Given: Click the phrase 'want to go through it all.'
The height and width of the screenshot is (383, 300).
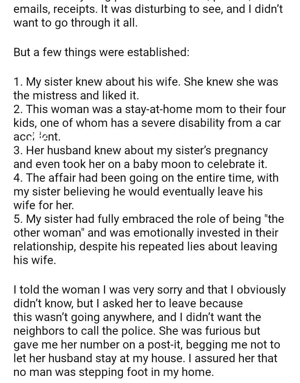Looking at the screenshot, I should 75,23.
